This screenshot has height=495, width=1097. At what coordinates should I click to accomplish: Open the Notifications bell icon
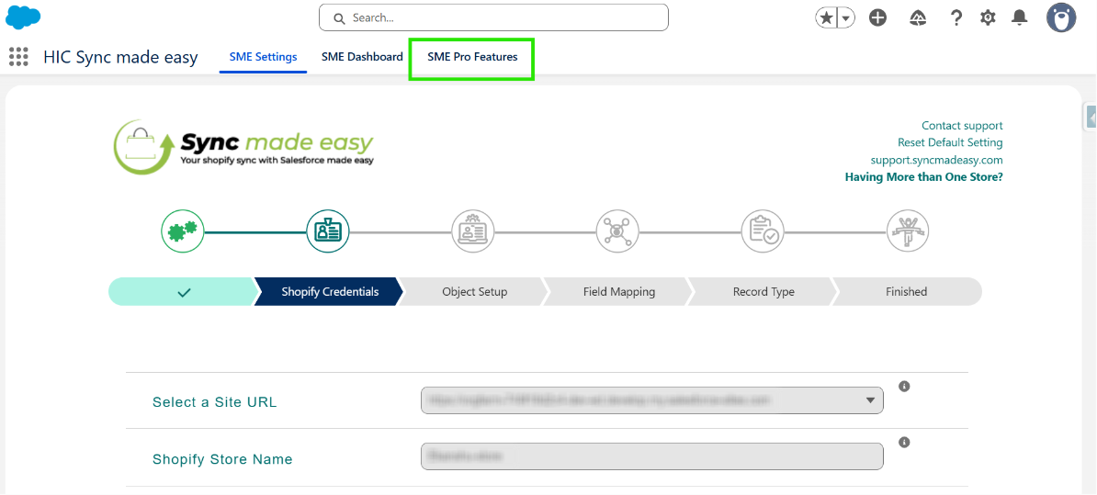click(x=1020, y=18)
